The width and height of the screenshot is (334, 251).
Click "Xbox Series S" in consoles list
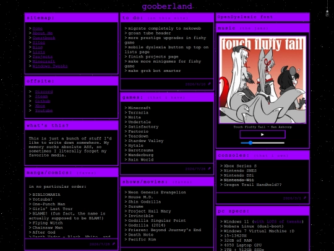point(240,166)
